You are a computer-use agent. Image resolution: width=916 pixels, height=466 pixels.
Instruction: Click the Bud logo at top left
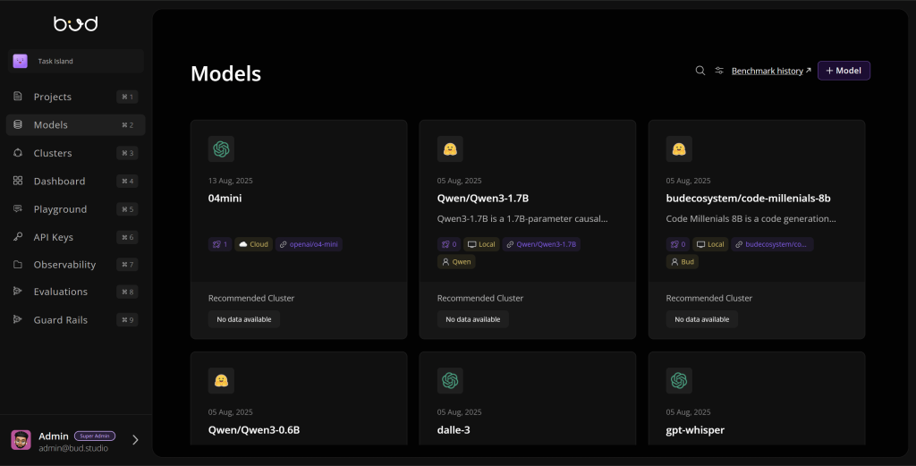pyautogui.click(x=75, y=23)
